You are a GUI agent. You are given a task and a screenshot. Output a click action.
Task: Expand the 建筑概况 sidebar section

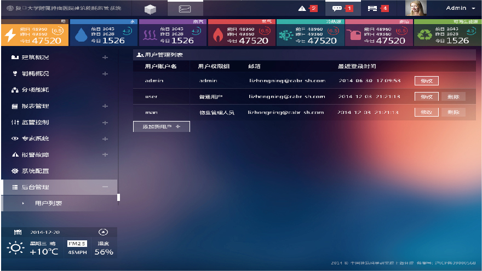105,57
